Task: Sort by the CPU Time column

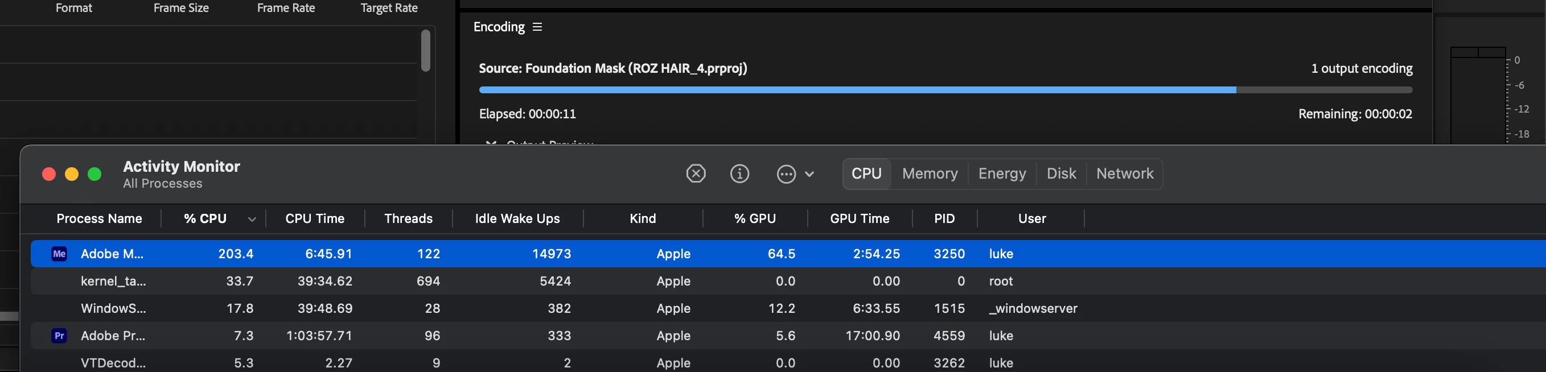Action: coord(315,219)
